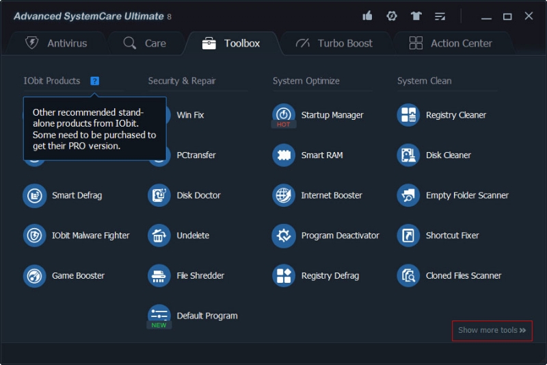Click the Internet Booster text label
547x365 pixels.
tap(332, 195)
